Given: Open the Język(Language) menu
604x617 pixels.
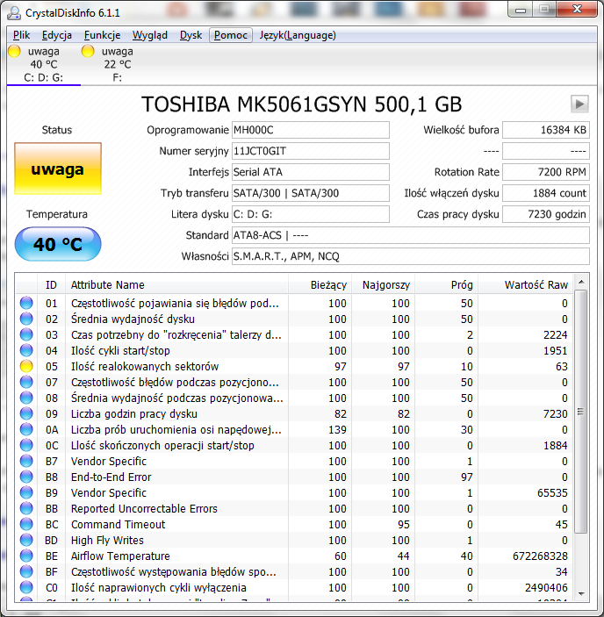Looking at the screenshot, I should coord(298,35).
